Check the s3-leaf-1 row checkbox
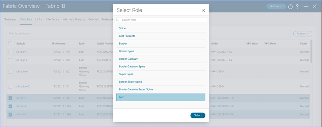 (x=10, y=52)
